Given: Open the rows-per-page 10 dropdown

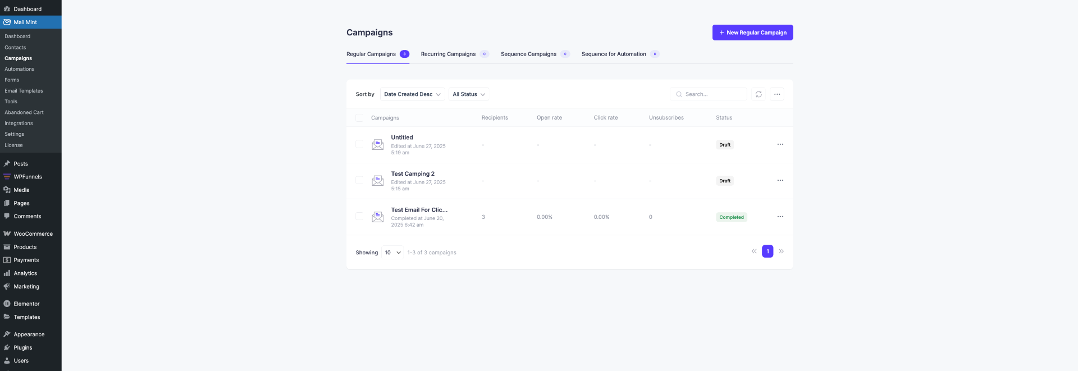Looking at the screenshot, I should pyautogui.click(x=392, y=253).
